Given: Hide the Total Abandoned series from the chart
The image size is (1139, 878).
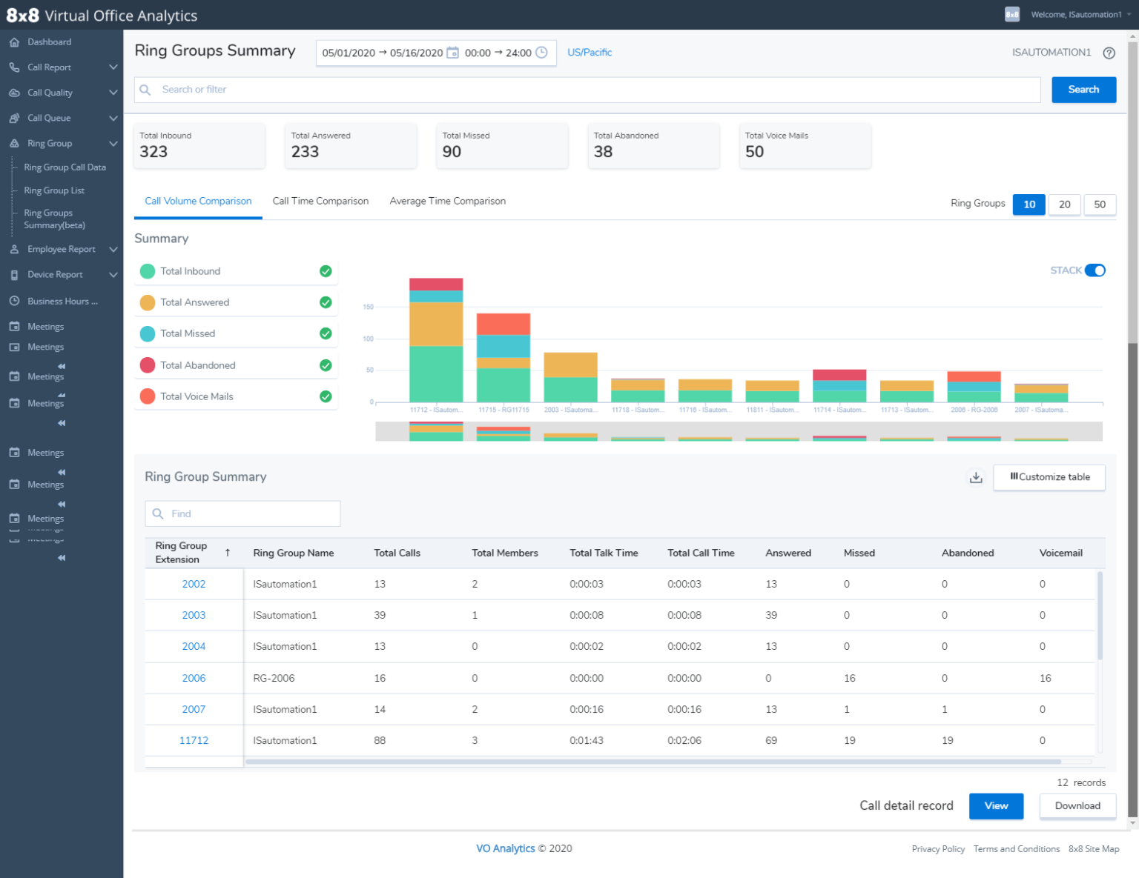Looking at the screenshot, I should click(x=326, y=365).
